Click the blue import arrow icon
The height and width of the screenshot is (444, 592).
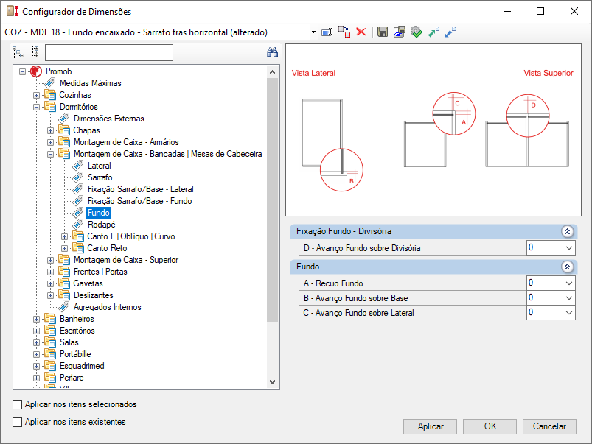tap(450, 32)
